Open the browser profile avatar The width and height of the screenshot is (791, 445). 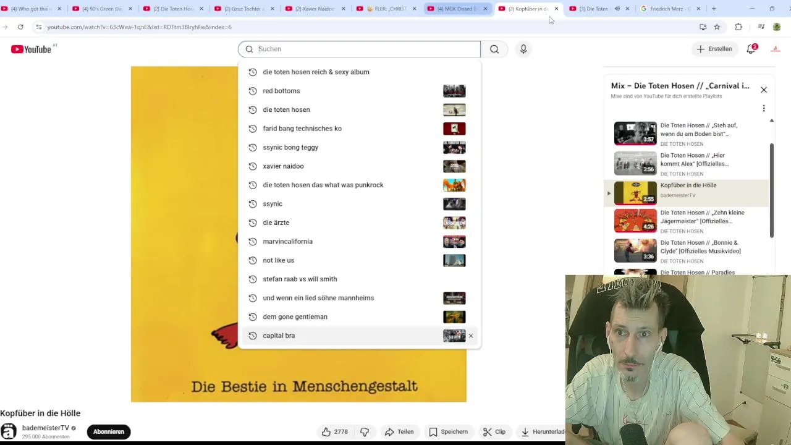777,27
